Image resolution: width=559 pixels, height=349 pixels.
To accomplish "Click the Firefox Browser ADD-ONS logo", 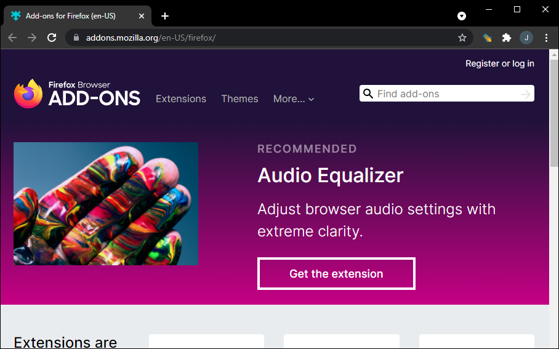I will point(77,94).
